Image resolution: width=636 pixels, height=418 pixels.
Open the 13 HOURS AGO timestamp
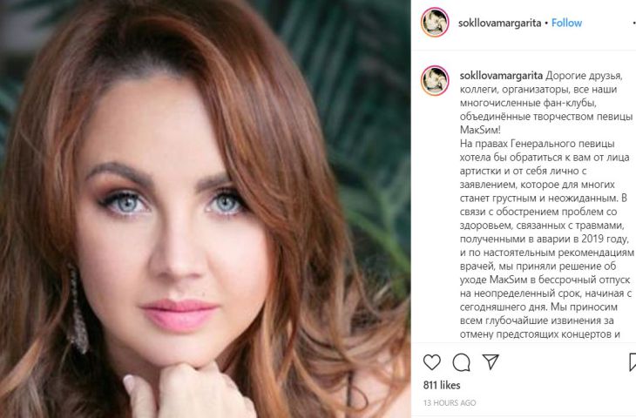(450, 403)
